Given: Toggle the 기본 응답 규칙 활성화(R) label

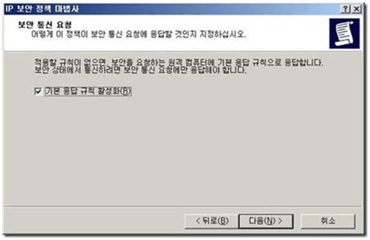Looking at the screenshot, I should tap(88, 91).
